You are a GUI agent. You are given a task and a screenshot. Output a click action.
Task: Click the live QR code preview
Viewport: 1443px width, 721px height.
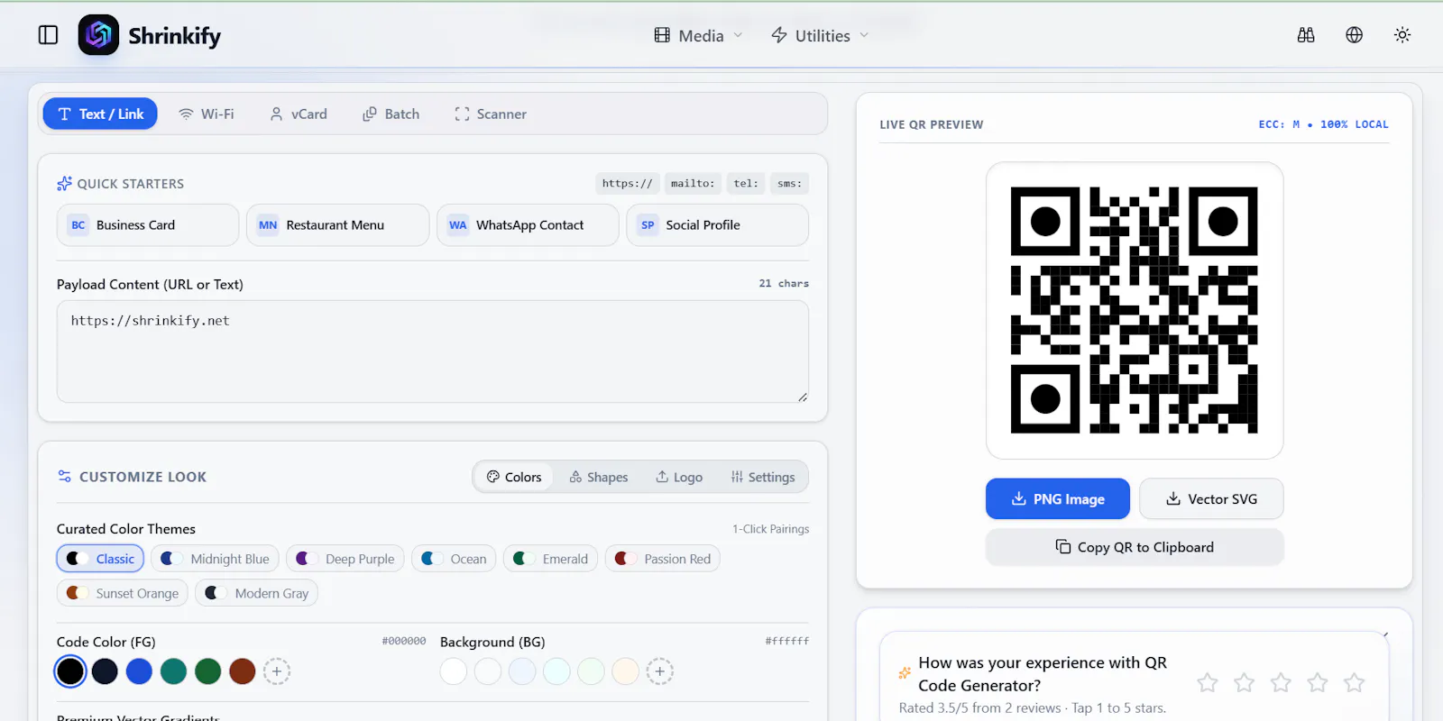pyautogui.click(x=1135, y=310)
